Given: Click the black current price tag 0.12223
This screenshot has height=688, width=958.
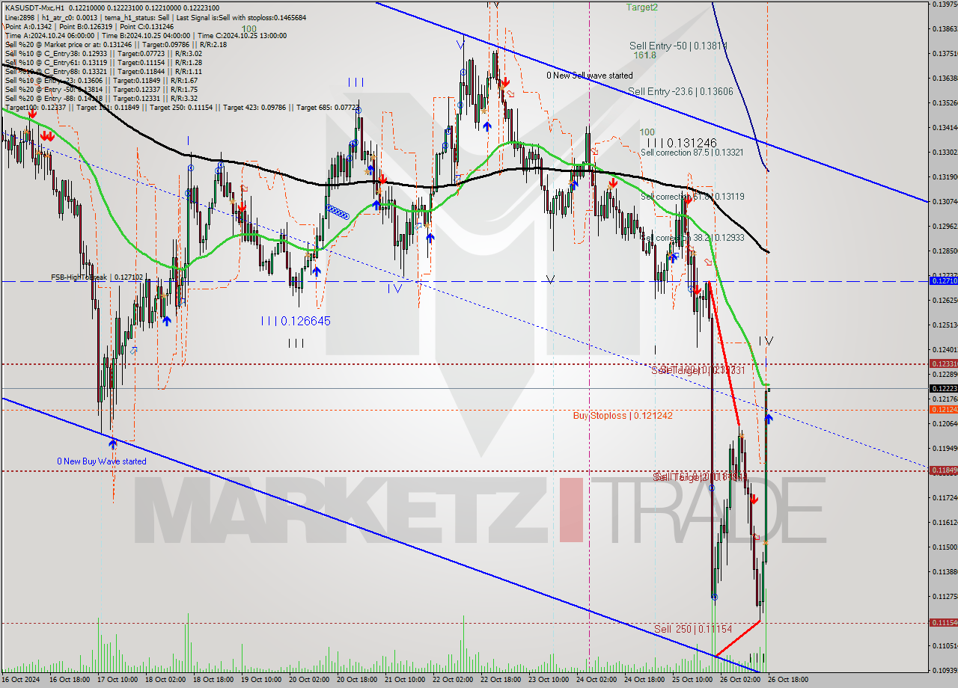Looking at the screenshot, I should pyautogui.click(x=942, y=388).
